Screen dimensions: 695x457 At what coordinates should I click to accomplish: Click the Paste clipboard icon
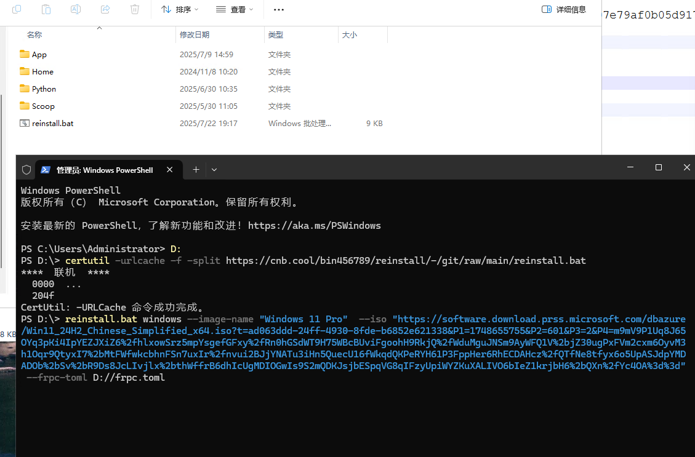46,9
